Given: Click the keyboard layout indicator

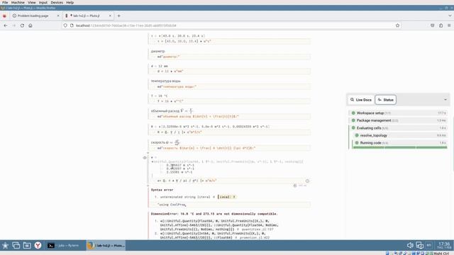Looking at the screenshot, I should point(428,246).
